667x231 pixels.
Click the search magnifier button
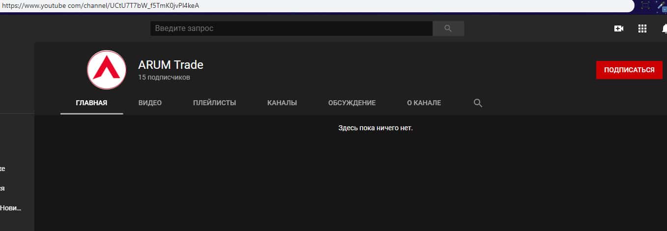[448, 29]
